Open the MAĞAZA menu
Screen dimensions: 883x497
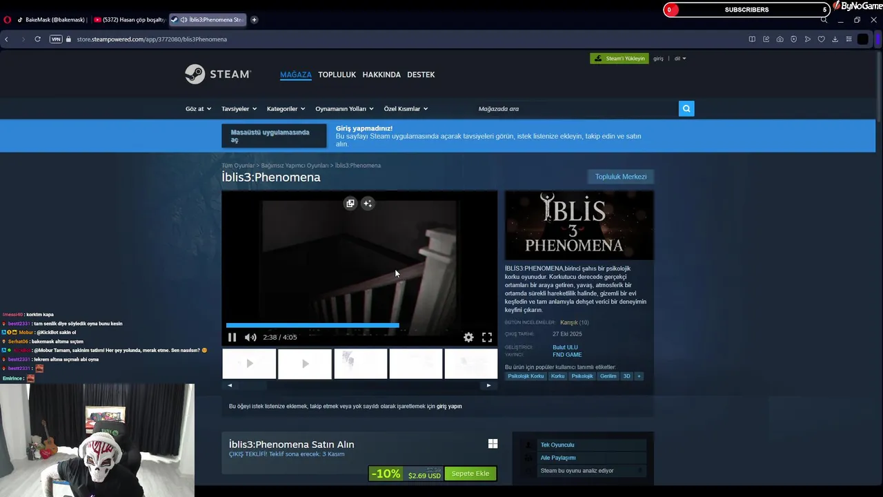pyautogui.click(x=296, y=75)
